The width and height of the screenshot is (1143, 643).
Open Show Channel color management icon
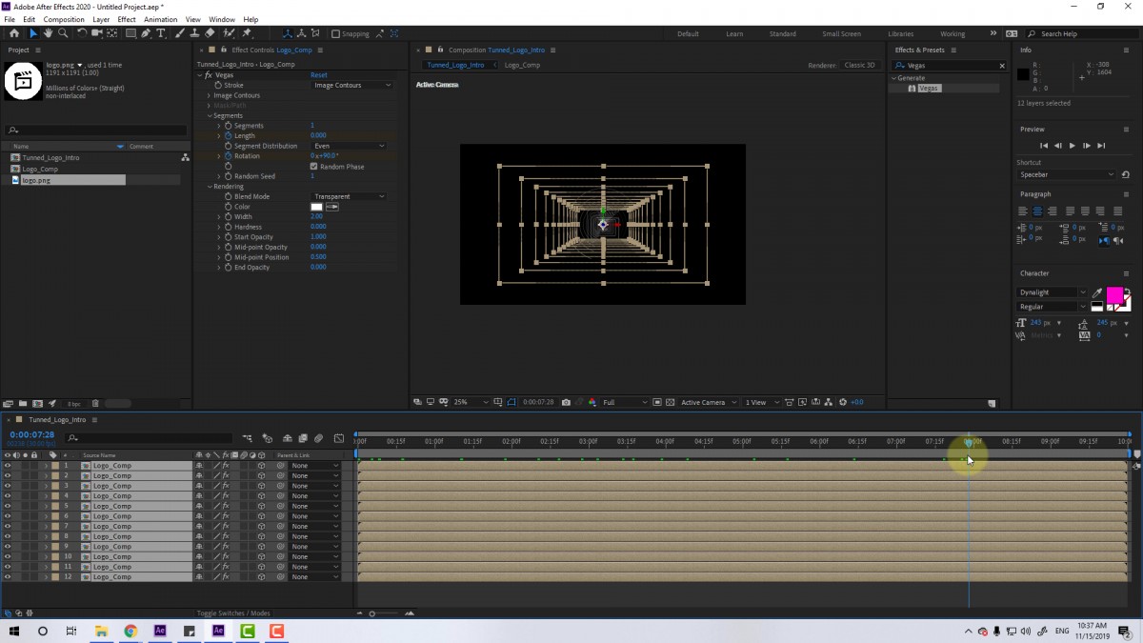592,402
